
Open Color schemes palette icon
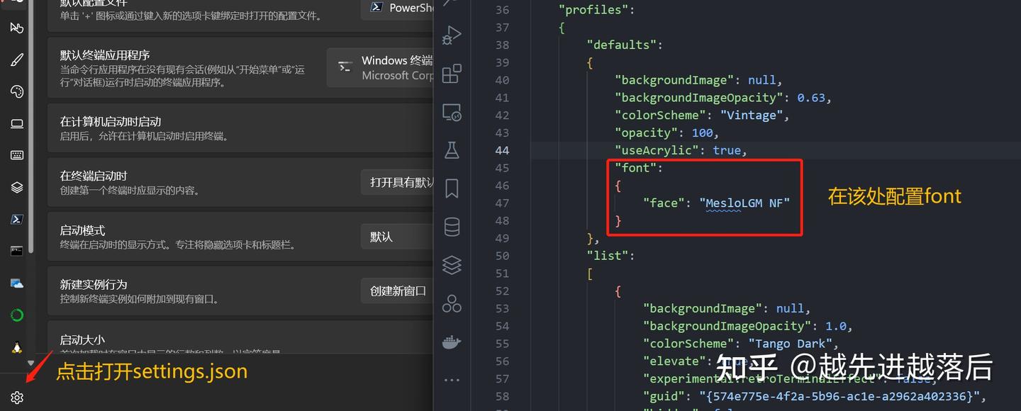tap(17, 91)
